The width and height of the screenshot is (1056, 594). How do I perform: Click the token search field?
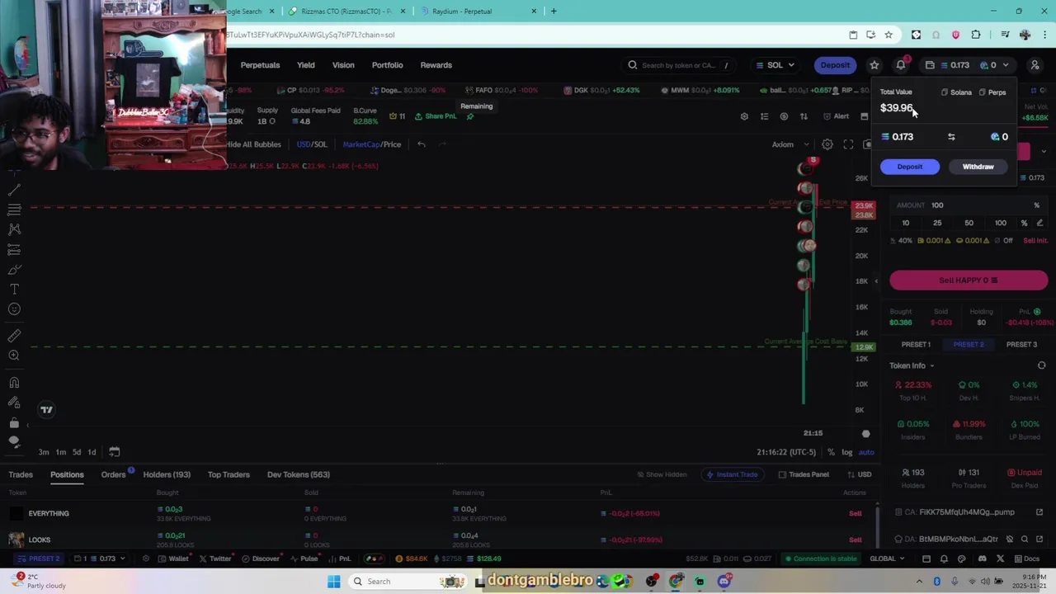tap(681, 65)
